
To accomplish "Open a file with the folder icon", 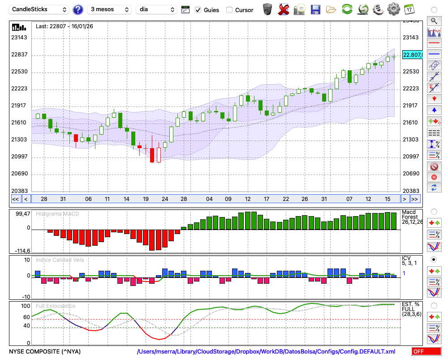I will tap(331, 10).
